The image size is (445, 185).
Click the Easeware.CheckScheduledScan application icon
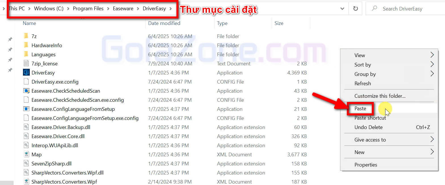pos(26,91)
